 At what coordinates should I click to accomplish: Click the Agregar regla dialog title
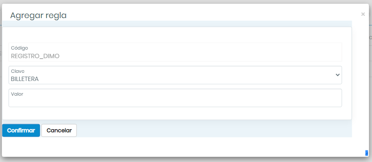(x=38, y=16)
